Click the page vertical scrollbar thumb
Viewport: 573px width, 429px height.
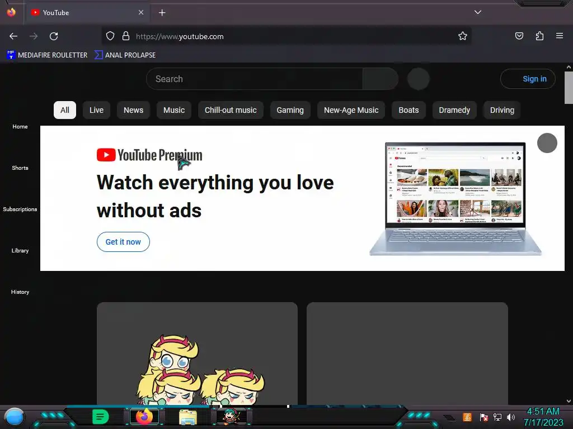(x=569, y=88)
